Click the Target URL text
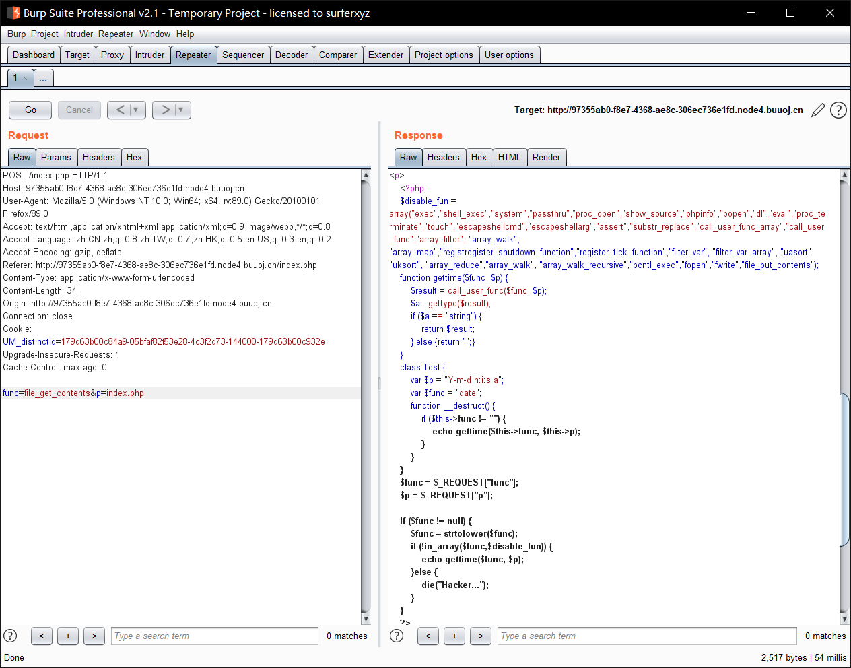Image resolution: width=851 pixels, height=668 pixels. [x=658, y=110]
